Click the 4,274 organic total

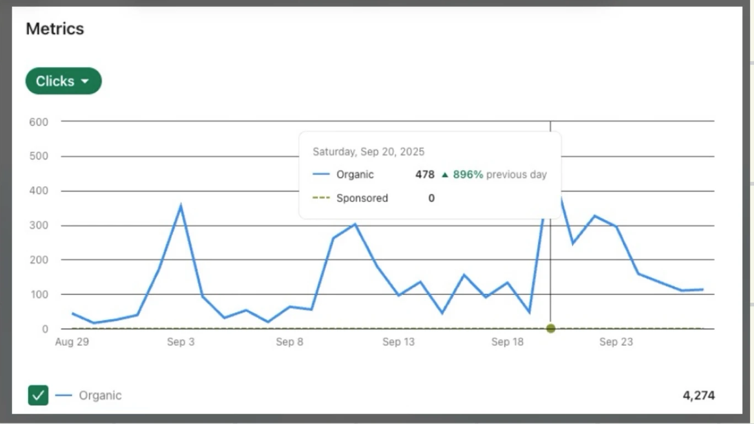pyautogui.click(x=699, y=395)
